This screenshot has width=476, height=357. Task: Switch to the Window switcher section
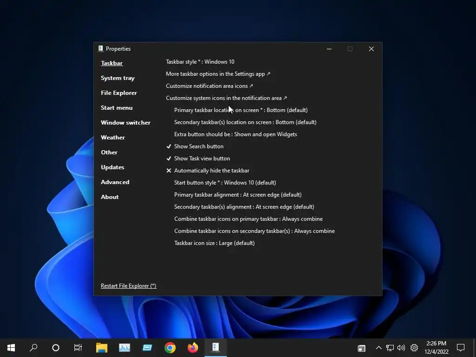coord(126,123)
